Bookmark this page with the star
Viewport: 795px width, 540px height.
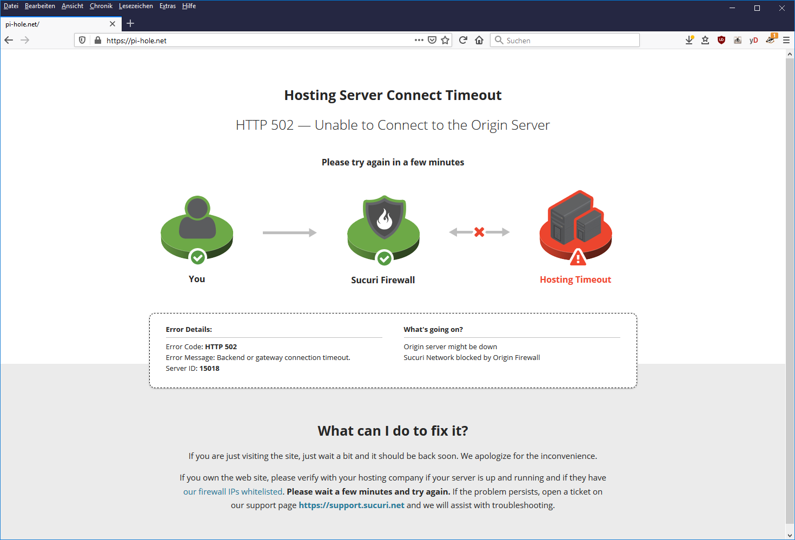pos(445,40)
